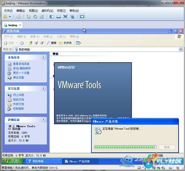Click the message log status icon

click(x=170, y=168)
